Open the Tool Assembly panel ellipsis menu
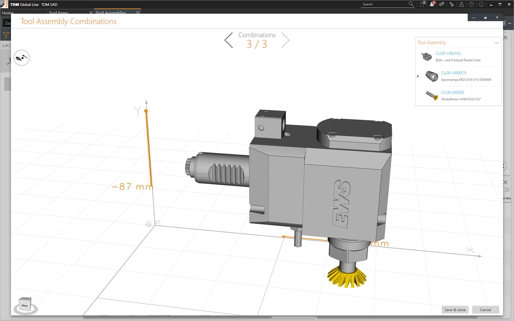514x321 pixels. (x=497, y=43)
